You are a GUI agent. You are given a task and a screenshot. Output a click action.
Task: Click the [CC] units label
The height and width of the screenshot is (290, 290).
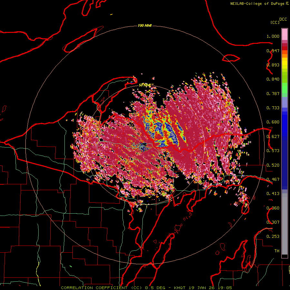(275, 22)
